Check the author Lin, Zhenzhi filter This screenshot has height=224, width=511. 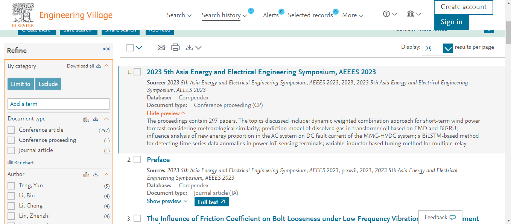pos(11,216)
